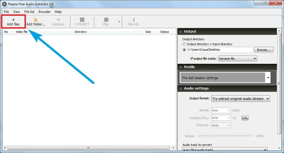Viewport: 284px width, 153px height.
Task: Click the settings panel scroll down arrow
Action: click(x=279, y=148)
